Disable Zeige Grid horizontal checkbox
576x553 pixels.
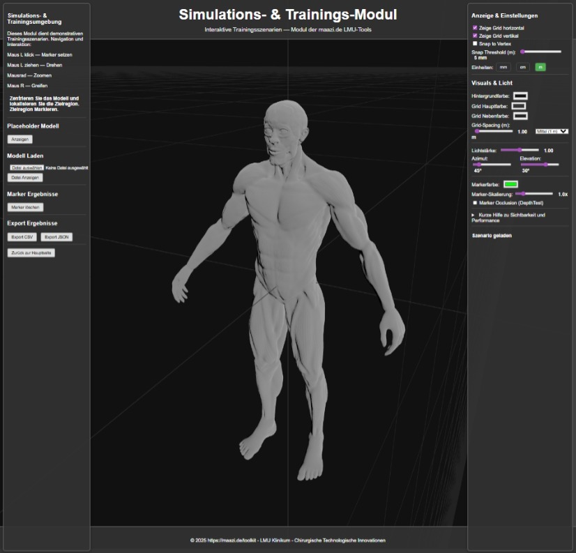pyautogui.click(x=475, y=28)
